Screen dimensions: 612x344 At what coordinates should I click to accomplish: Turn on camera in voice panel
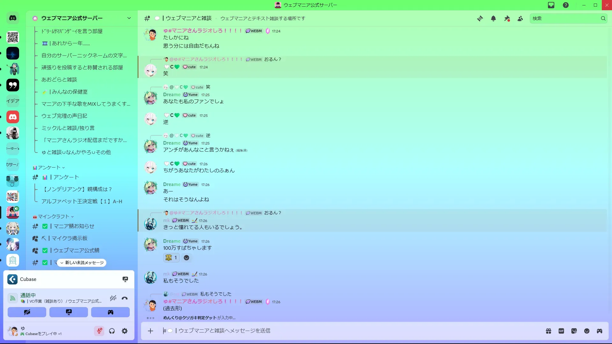[x=27, y=312]
